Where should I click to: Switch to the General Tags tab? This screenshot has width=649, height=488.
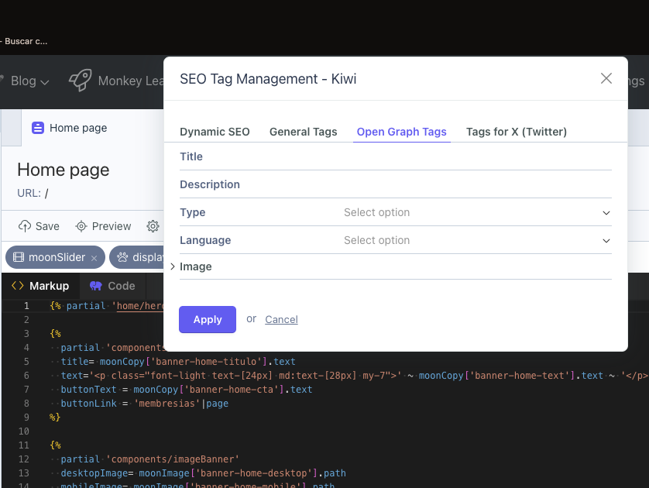click(303, 132)
